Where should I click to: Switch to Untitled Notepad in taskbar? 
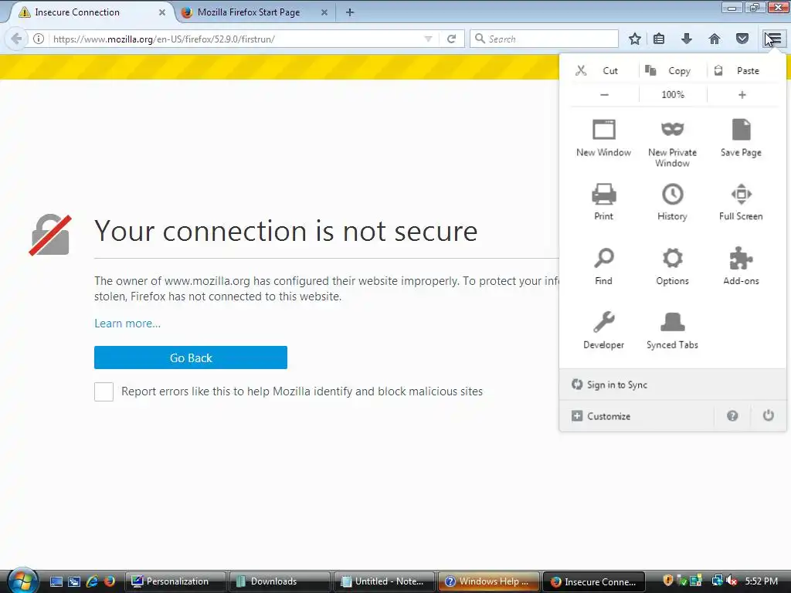pos(384,581)
